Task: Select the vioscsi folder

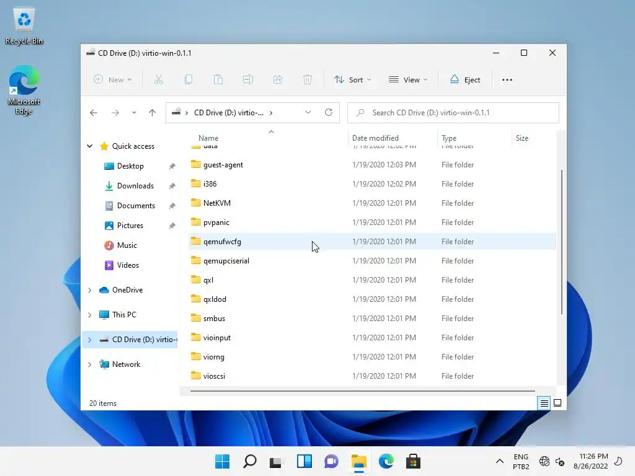Action: pos(372,376)
